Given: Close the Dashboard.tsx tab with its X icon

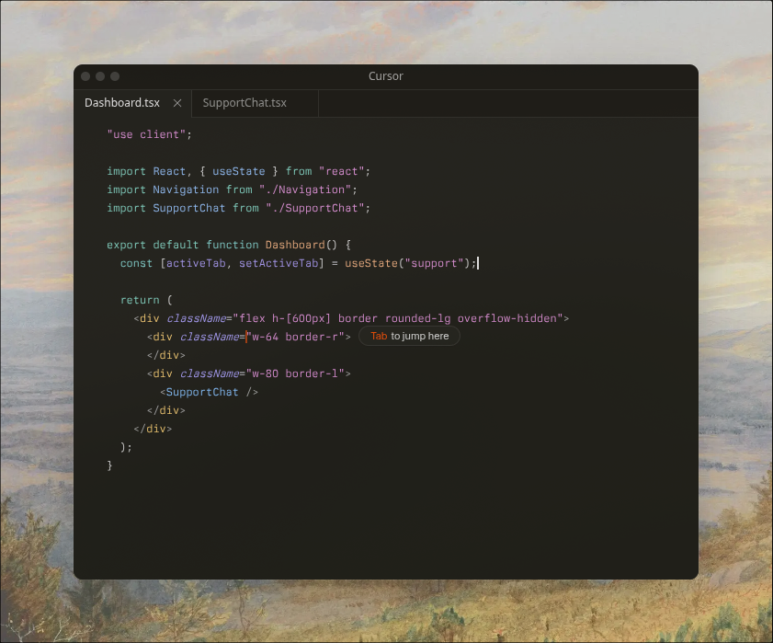Looking at the screenshot, I should tap(177, 103).
